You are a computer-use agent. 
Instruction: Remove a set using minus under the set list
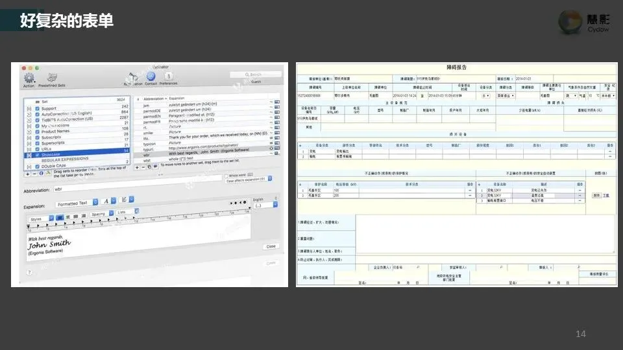tap(34, 174)
